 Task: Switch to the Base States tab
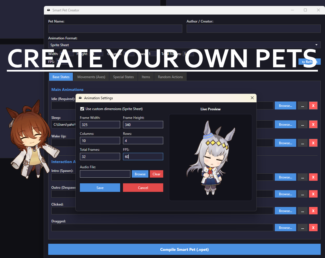coord(61,77)
